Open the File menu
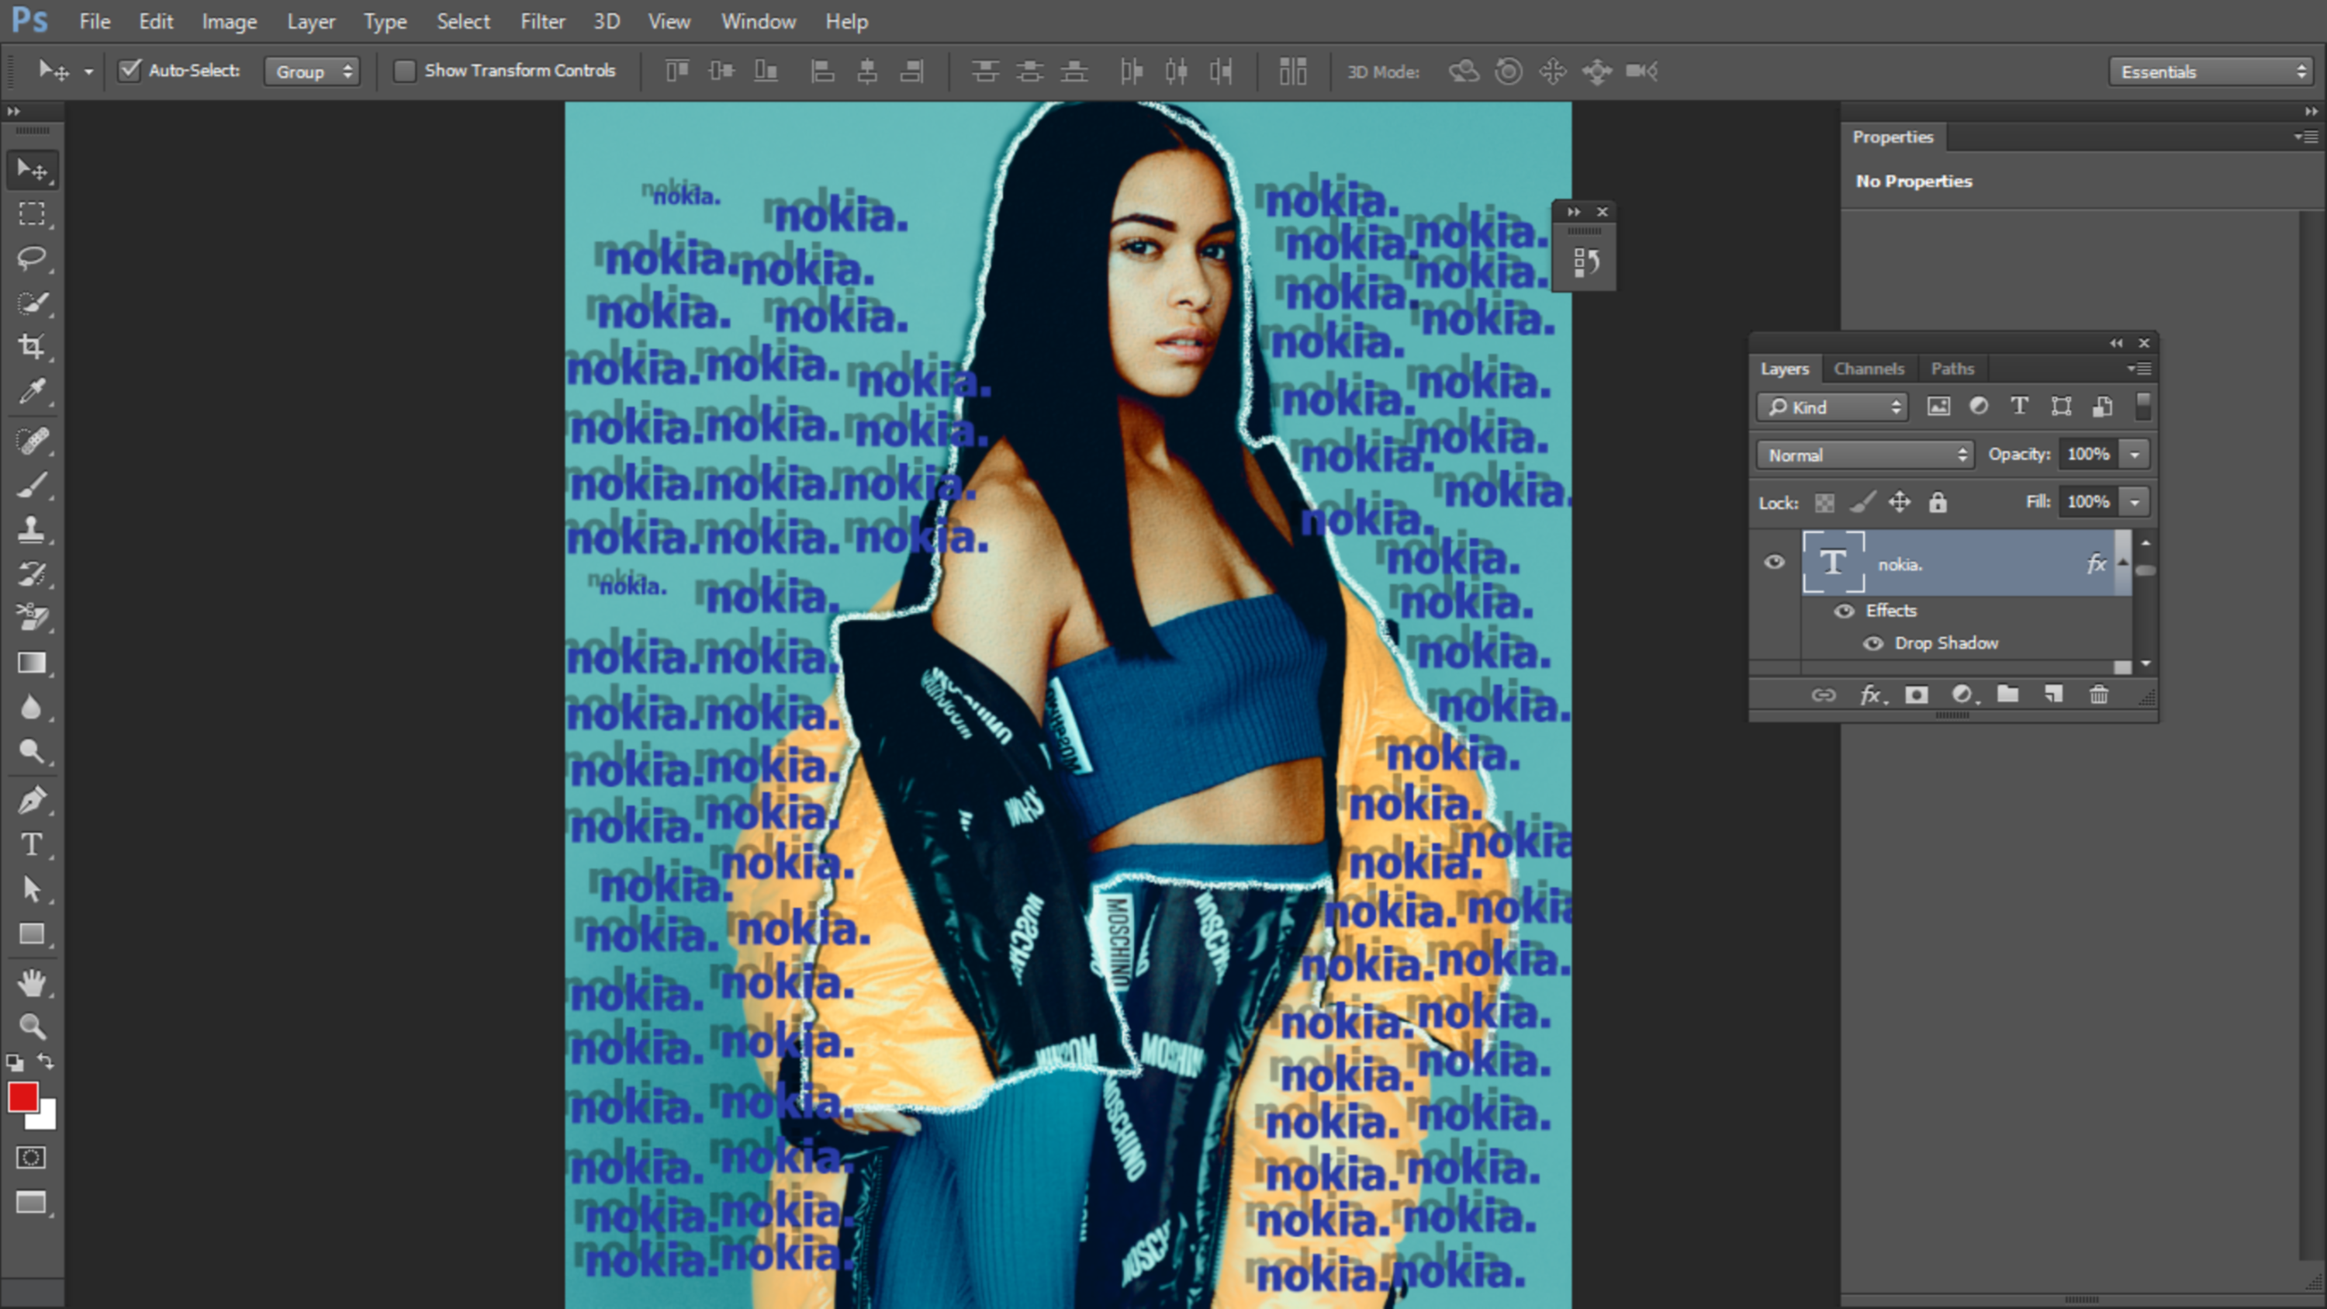This screenshot has height=1309, width=2327. pos(95,22)
